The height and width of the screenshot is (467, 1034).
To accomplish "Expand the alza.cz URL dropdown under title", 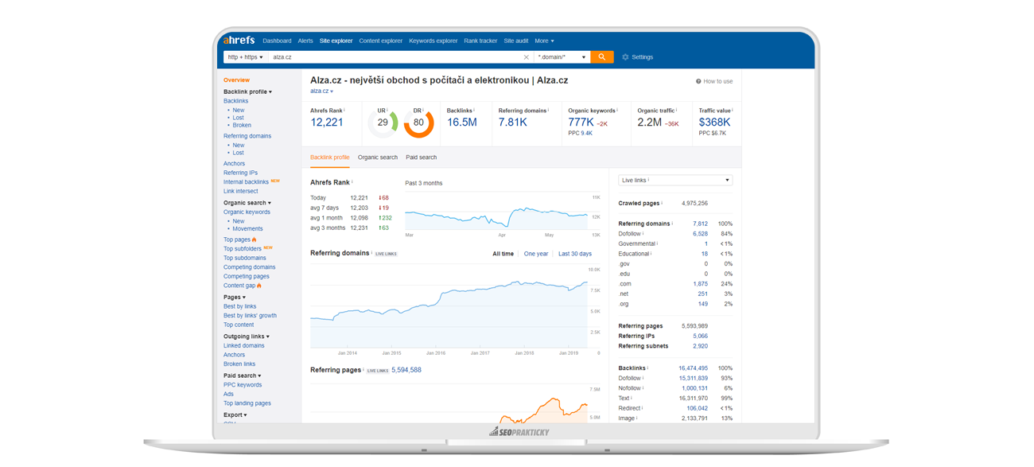I will pos(321,91).
